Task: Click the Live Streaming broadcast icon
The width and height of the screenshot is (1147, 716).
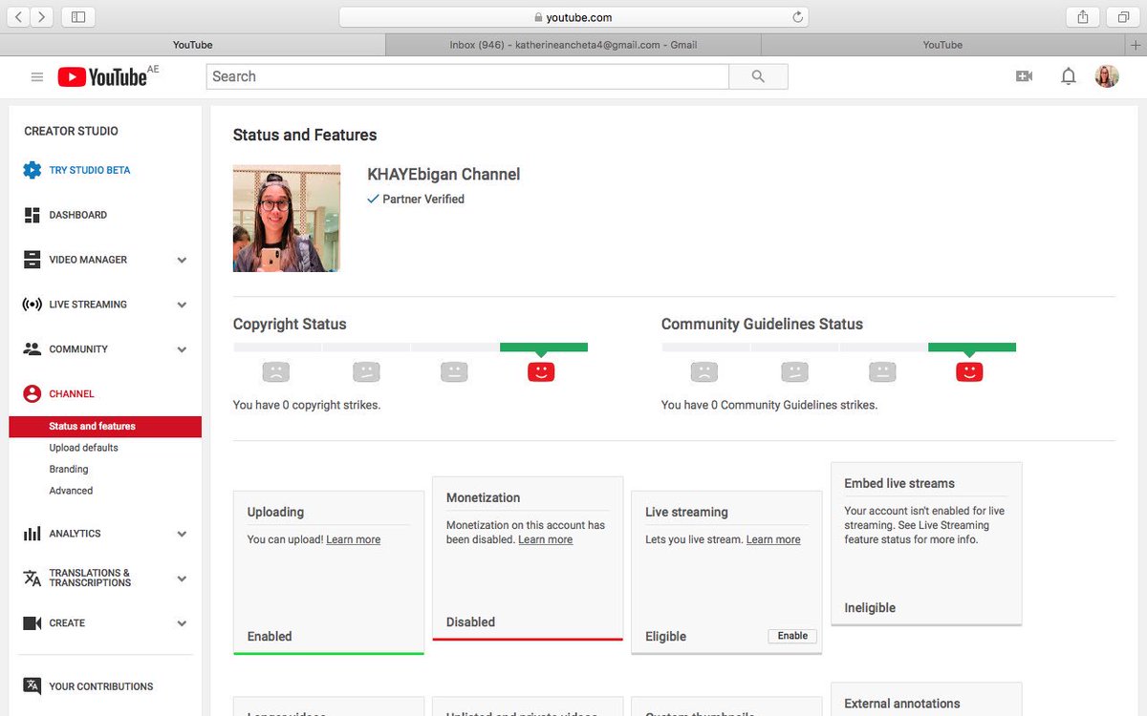Action: click(x=32, y=305)
